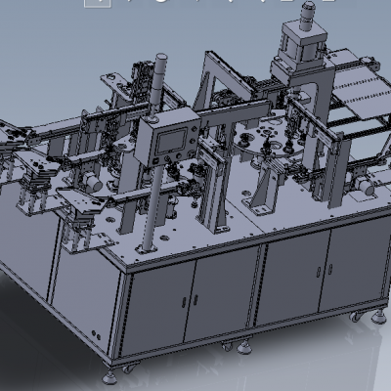
Task: Select the cylindrical motor on the left assembly
Action: pyautogui.click(x=91, y=182)
